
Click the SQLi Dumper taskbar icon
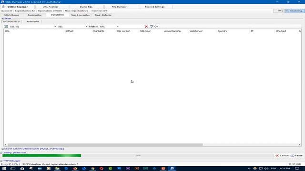[x=172, y=169]
